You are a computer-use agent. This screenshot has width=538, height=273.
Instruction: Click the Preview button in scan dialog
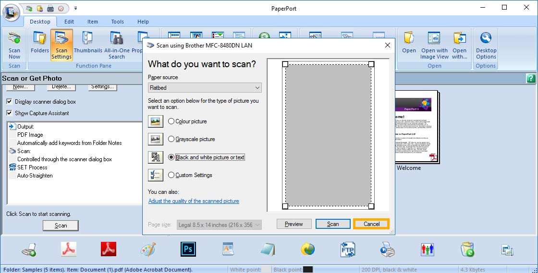coord(294,224)
